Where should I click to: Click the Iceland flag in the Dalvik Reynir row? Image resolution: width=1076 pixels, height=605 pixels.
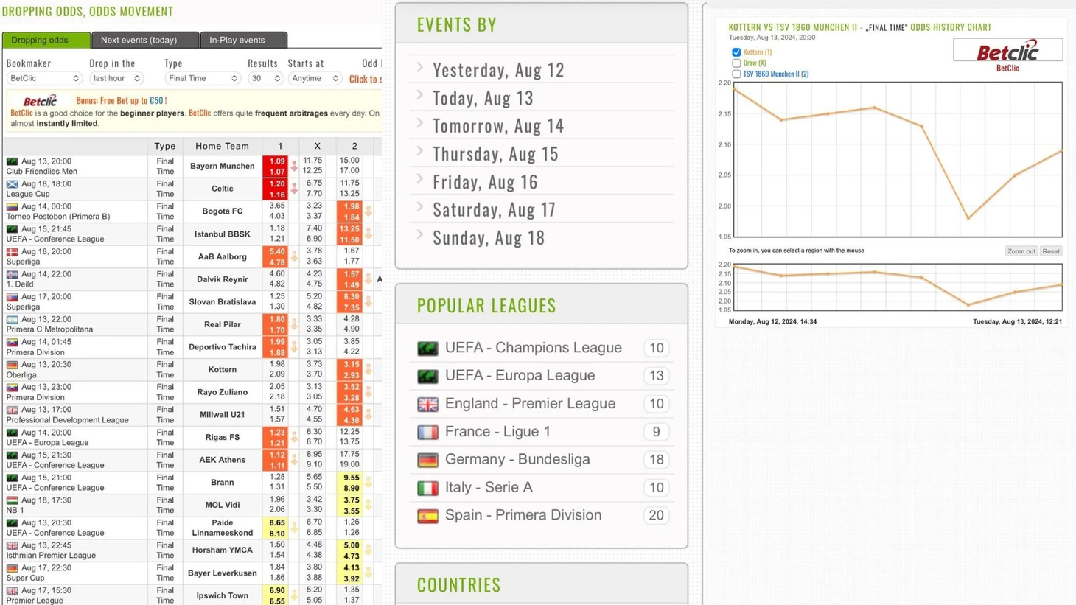[12, 275]
